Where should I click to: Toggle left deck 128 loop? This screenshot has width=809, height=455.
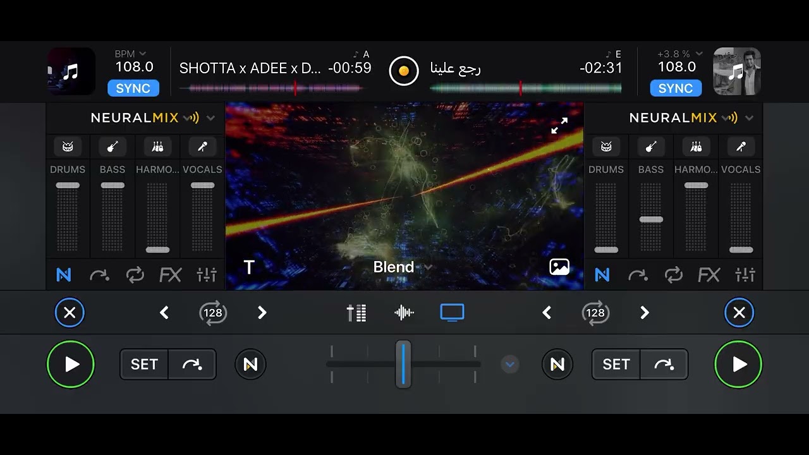coord(213,312)
